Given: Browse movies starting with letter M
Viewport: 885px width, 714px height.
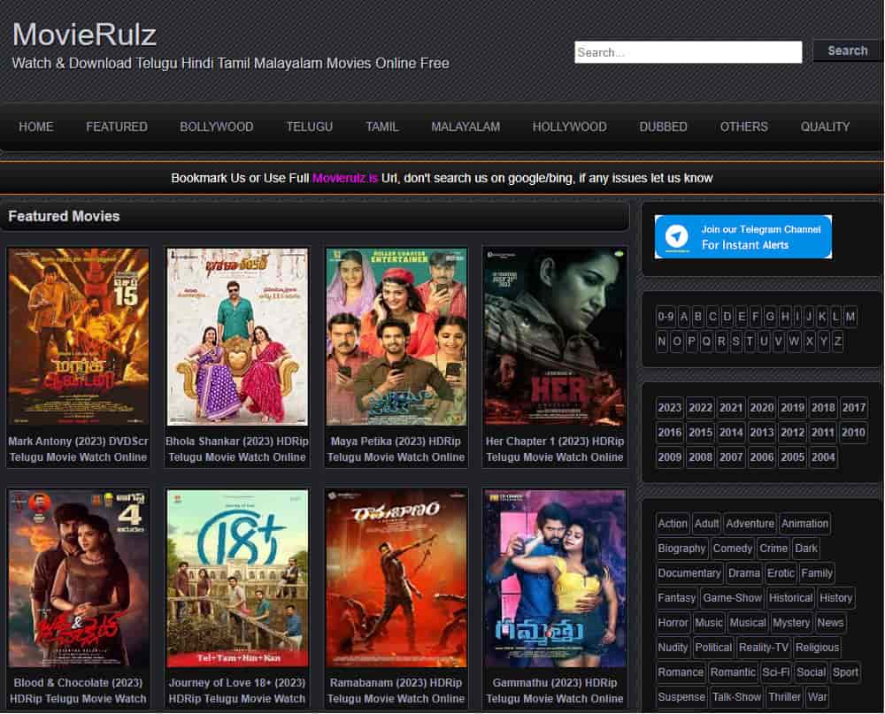Looking at the screenshot, I should (x=850, y=317).
